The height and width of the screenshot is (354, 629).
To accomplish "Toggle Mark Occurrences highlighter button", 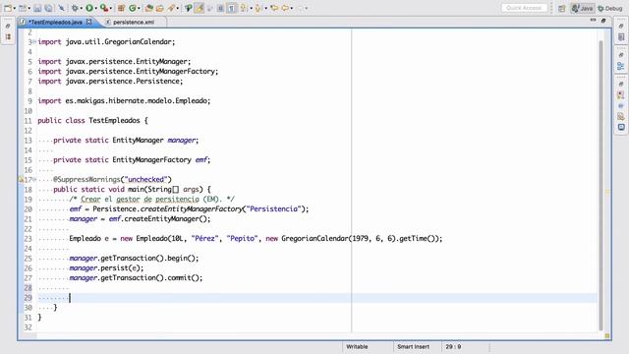I will pyautogui.click(x=199, y=8).
